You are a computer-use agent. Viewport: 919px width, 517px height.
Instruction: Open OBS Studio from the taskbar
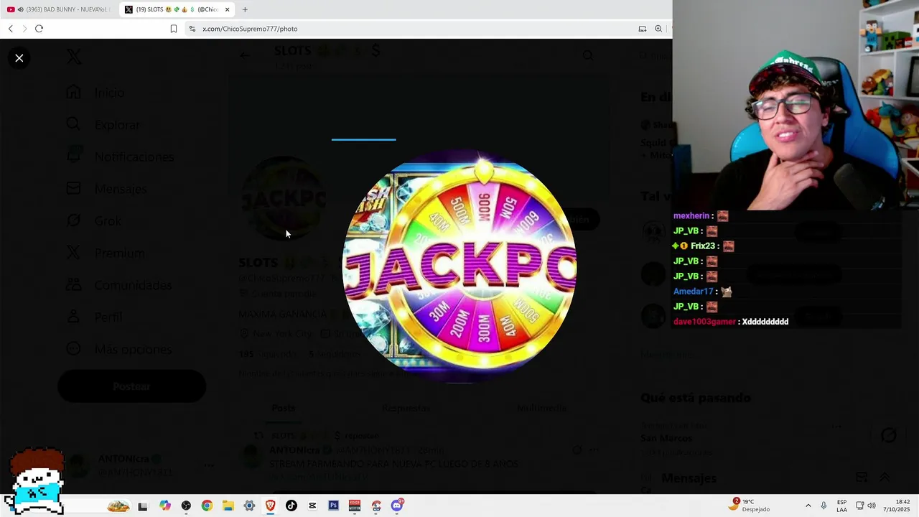click(x=186, y=506)
